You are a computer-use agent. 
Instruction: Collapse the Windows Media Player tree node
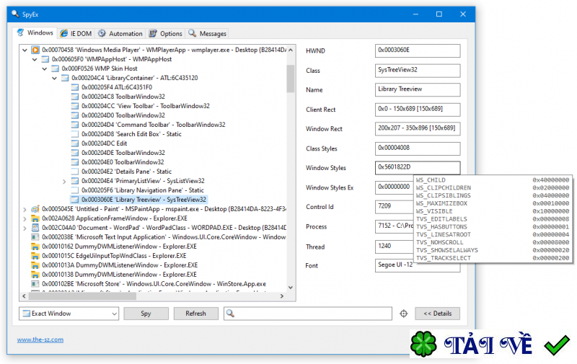25,50
